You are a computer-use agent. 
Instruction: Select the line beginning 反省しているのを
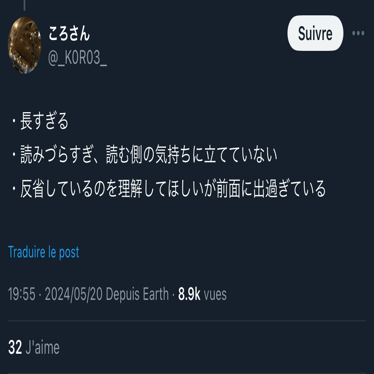click(168, 189)
